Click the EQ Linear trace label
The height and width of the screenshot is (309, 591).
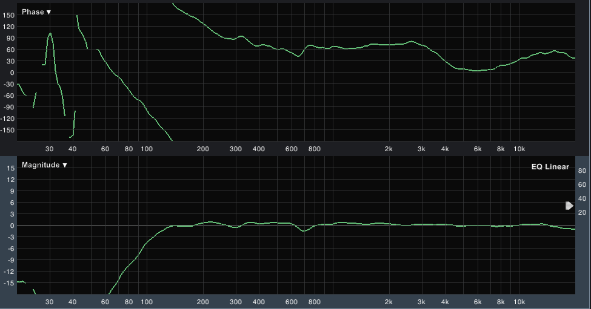[x=550, y=167]
